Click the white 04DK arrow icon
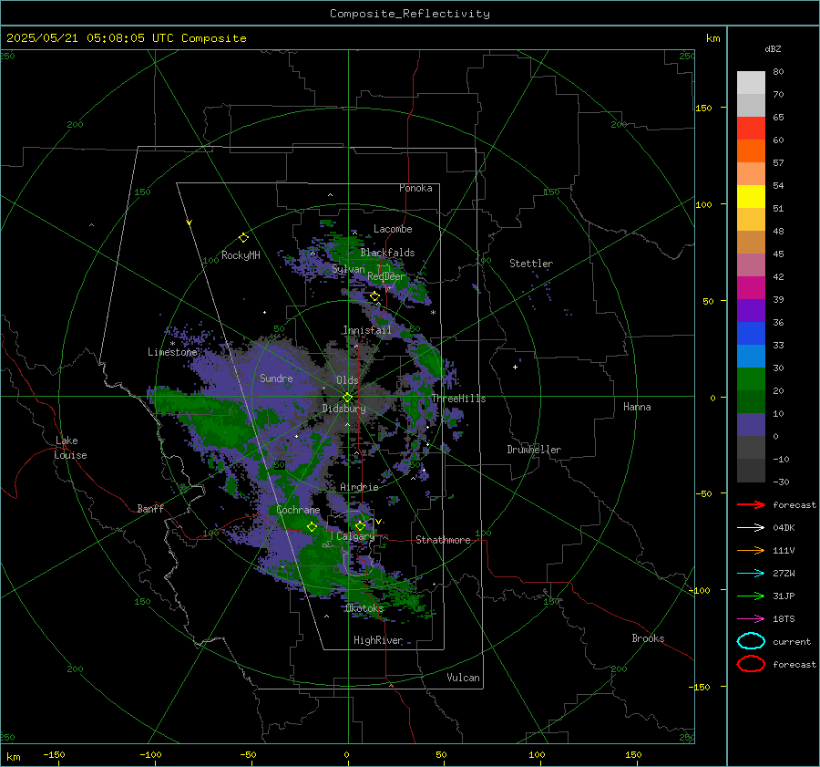Image resolution: width=820 pixels, height=767 pixels. tap(751, 527)
